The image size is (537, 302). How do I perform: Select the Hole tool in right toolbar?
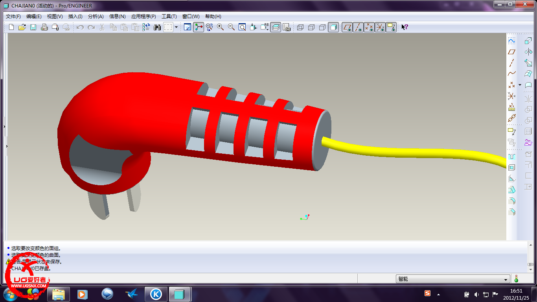click(511, 157)
